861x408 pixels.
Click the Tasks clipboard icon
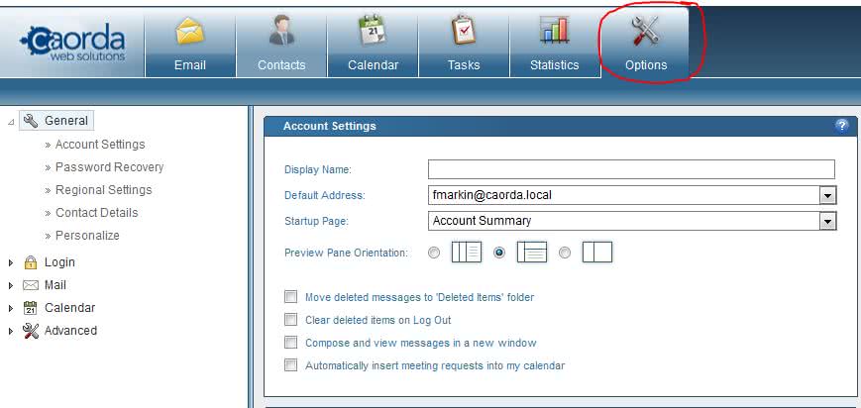point(464,30)
